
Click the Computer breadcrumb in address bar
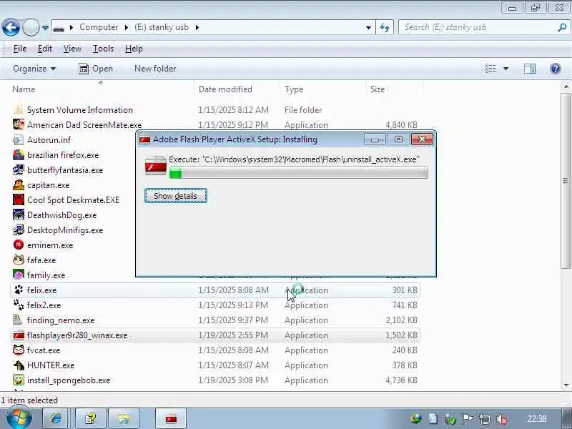click(99, 27)
